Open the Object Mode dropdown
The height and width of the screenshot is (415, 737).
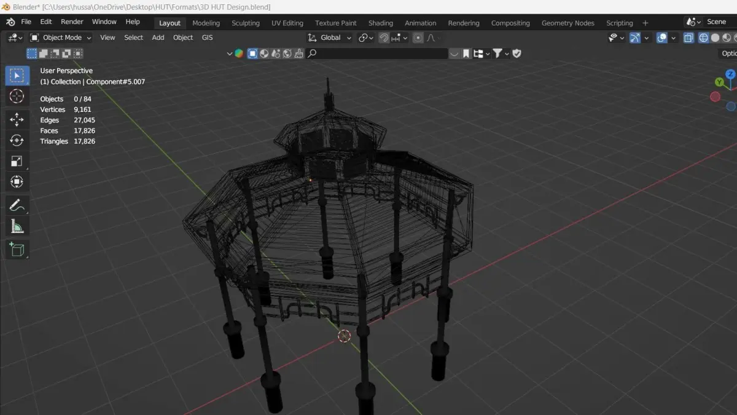click(61, 38)
